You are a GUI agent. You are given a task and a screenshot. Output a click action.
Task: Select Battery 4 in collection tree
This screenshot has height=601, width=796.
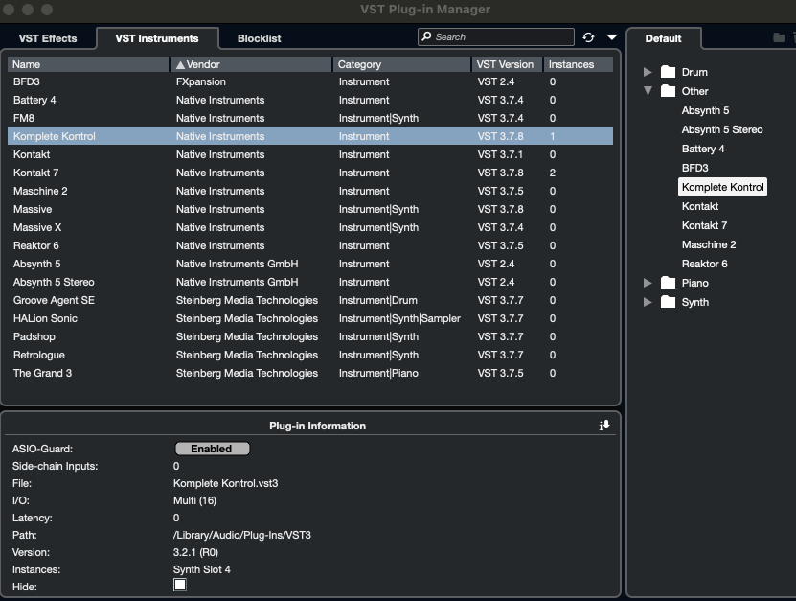coord(702,149)
